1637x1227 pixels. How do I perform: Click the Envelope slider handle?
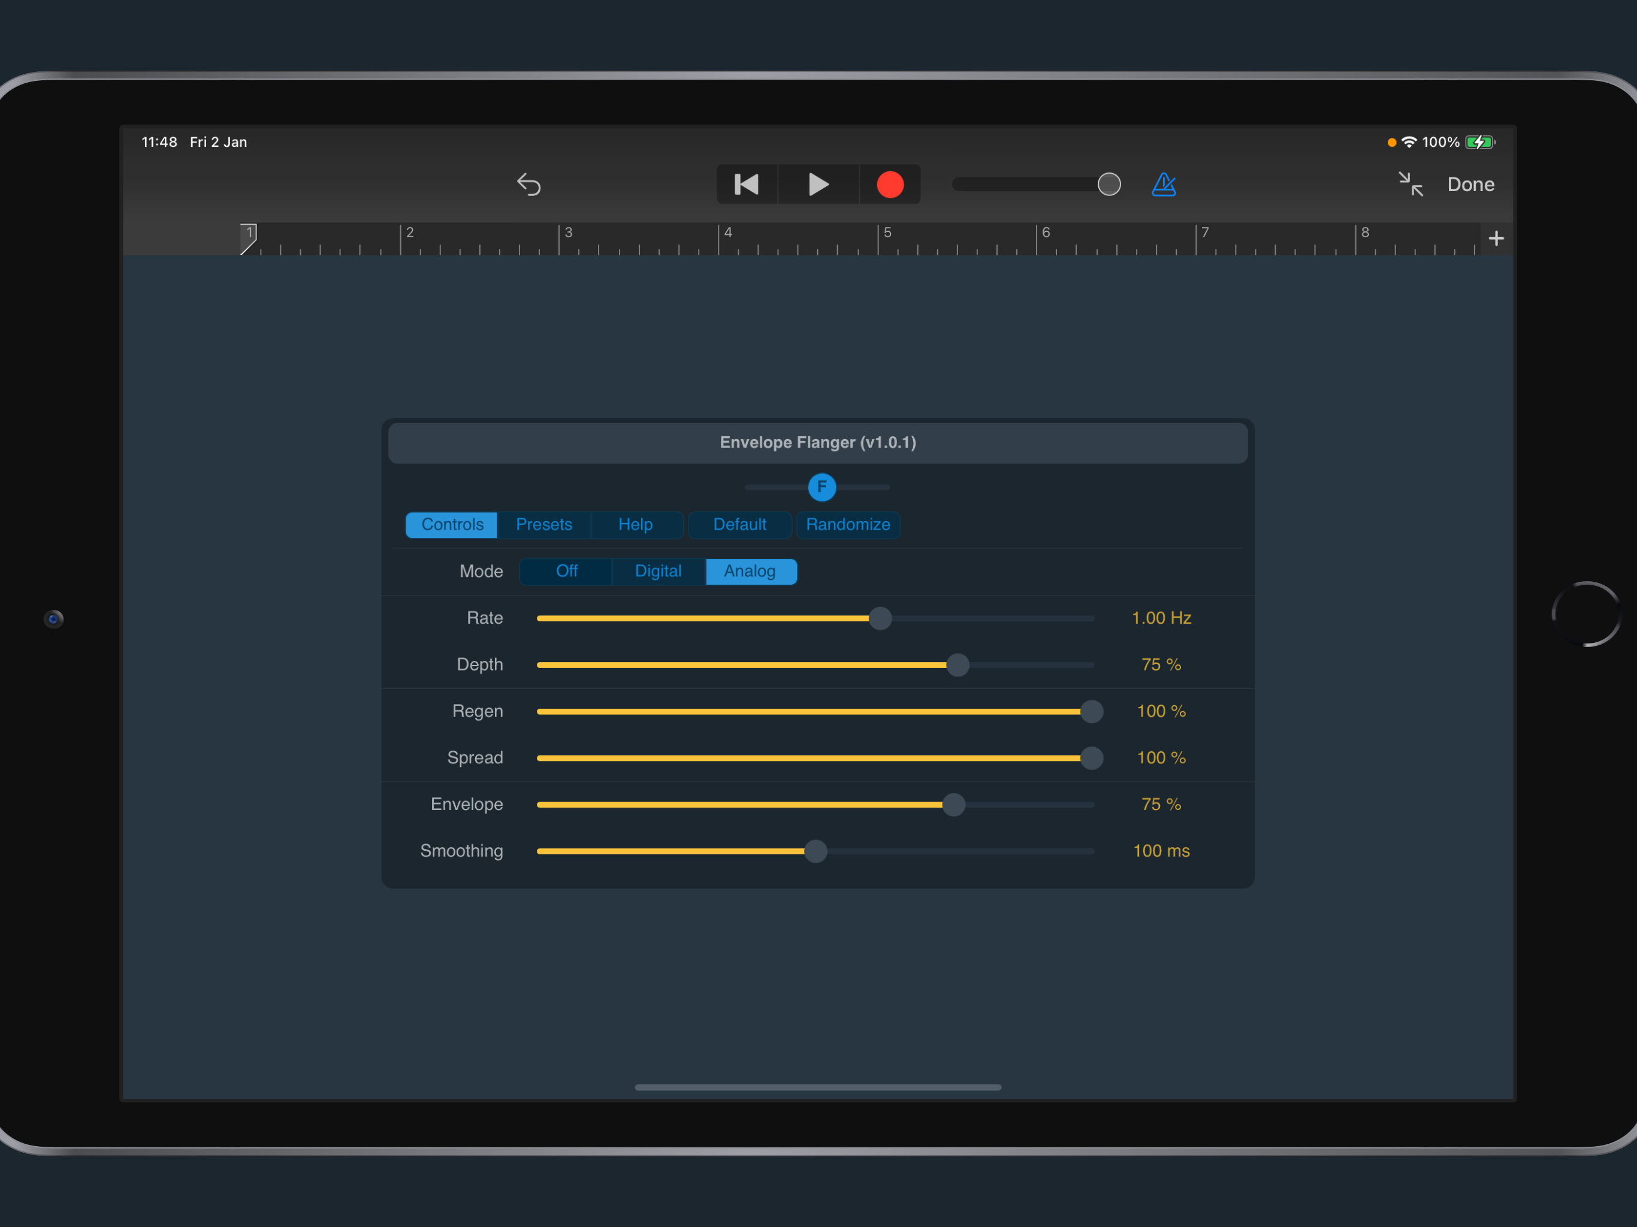(x=954, y=805)
